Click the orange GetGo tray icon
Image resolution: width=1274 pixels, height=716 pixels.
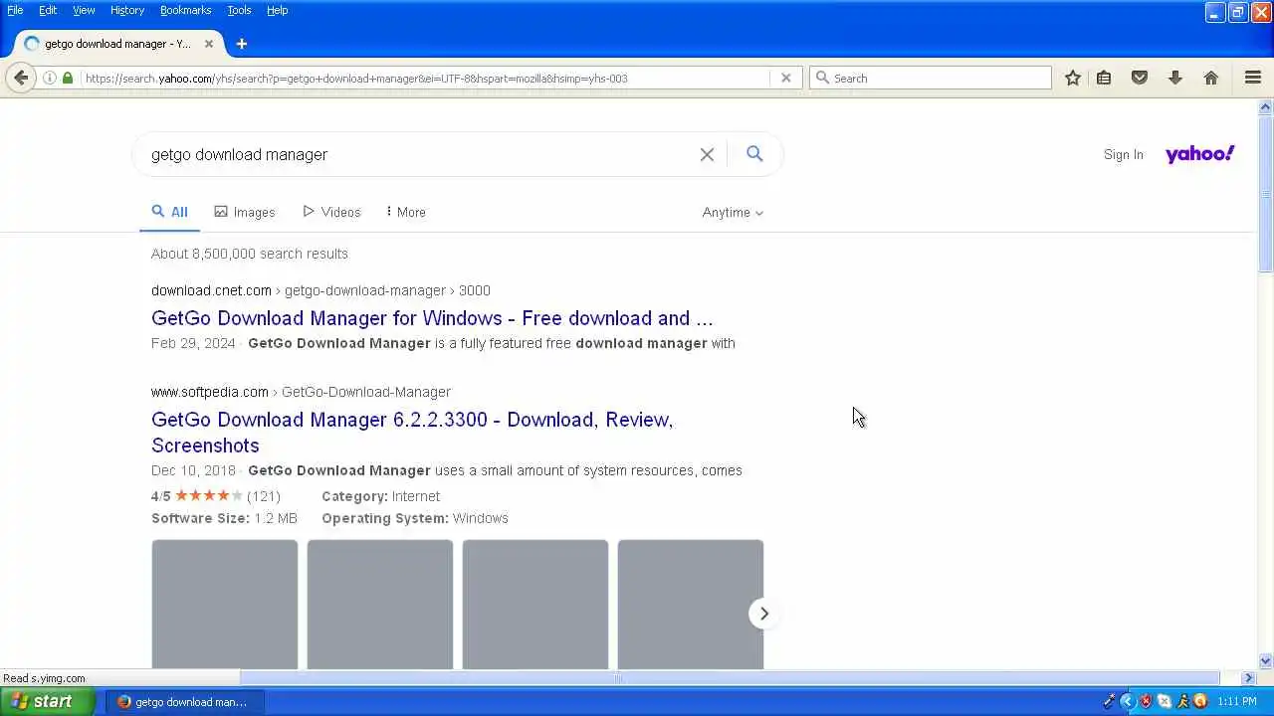pos(1200,701)
